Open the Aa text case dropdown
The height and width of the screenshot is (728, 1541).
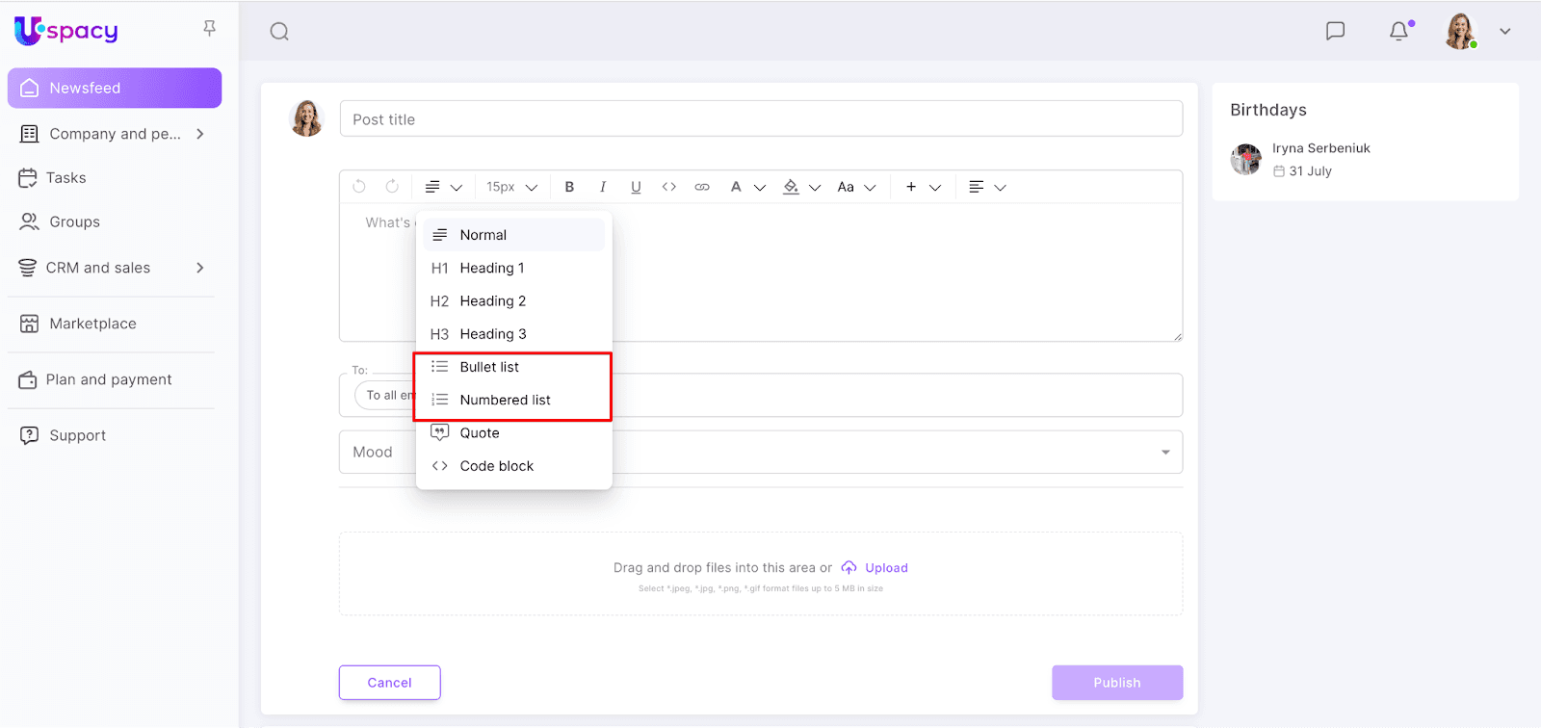[x=855, y=187]
